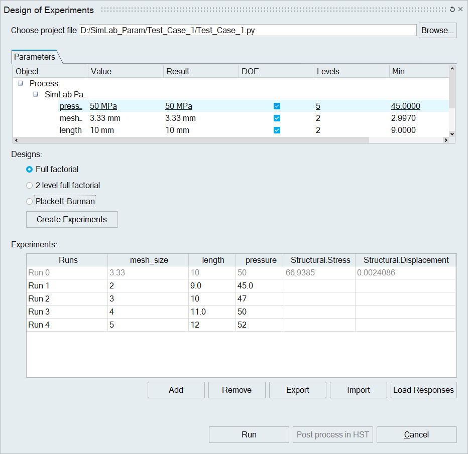The height and width of the screenshot is (454, 468).
Task: Toggle DOE checkbox for mesh size row
Action: pyautogui.click(x=277, y=118)
